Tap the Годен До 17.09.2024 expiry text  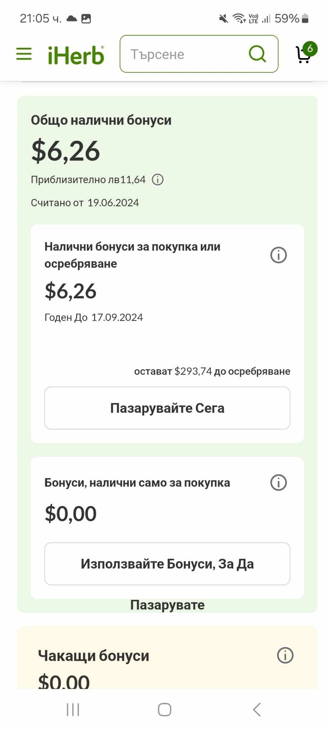coord(94,317)
